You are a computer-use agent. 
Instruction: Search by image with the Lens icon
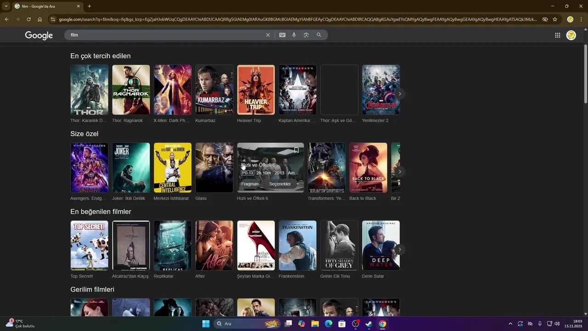306,35
